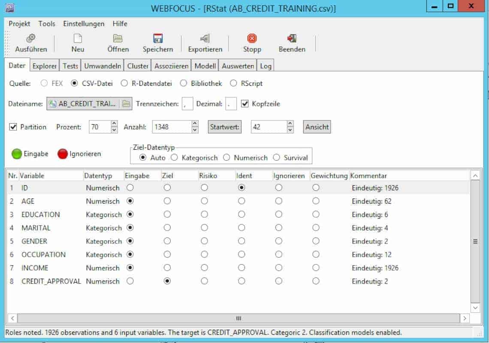Open the Tools menu
Image resolution: width=489 pixels, height=343 pixels.
(x=47, y=24)
